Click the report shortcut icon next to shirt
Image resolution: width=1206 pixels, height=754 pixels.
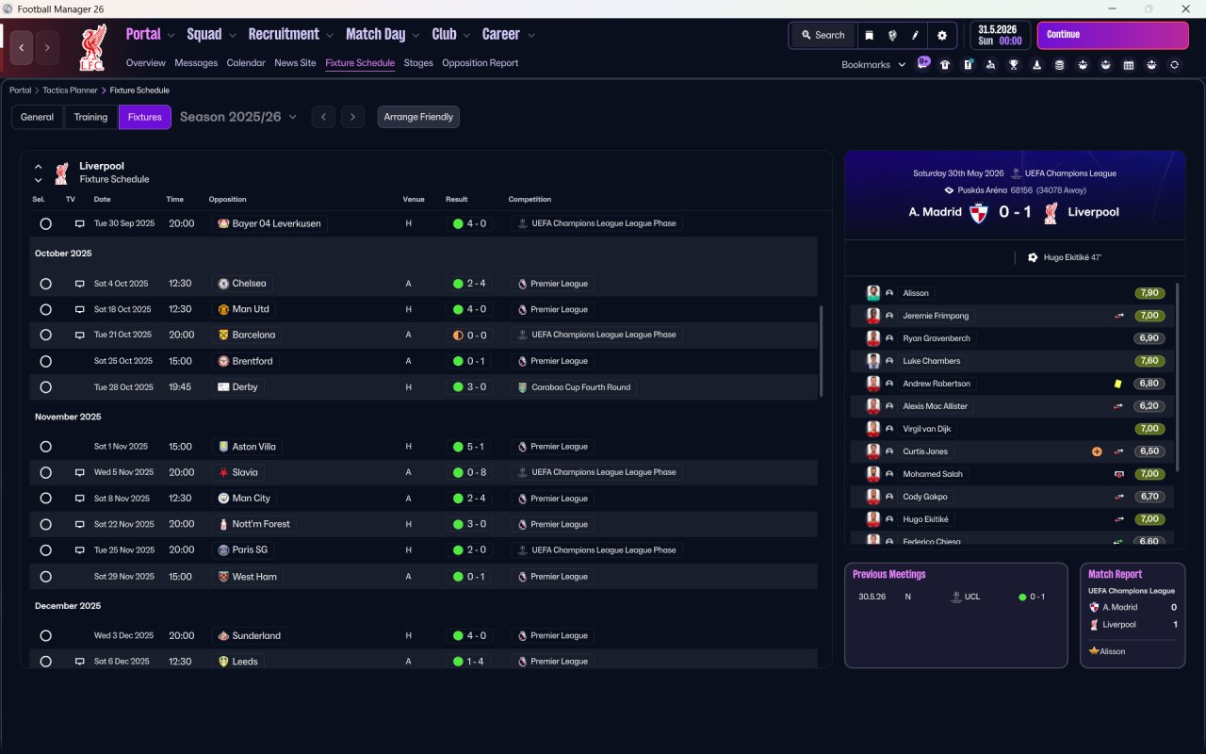pyautogui.click(x=968, y=65)
